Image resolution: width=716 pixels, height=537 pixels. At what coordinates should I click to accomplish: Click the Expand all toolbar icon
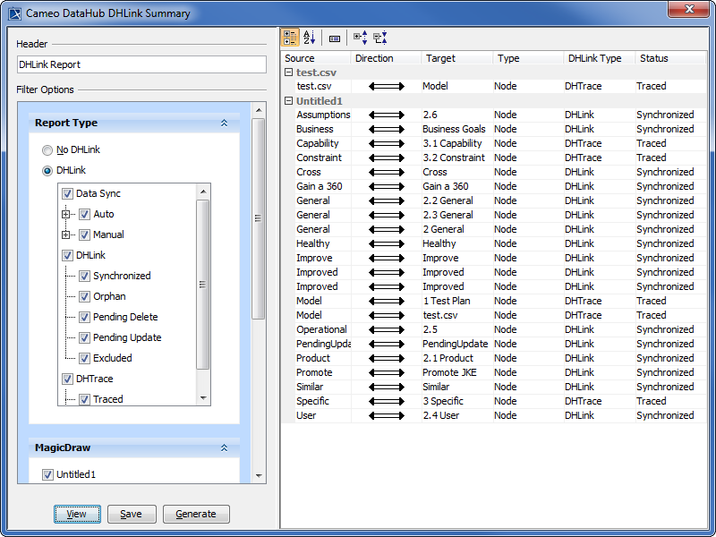point(360,38)
